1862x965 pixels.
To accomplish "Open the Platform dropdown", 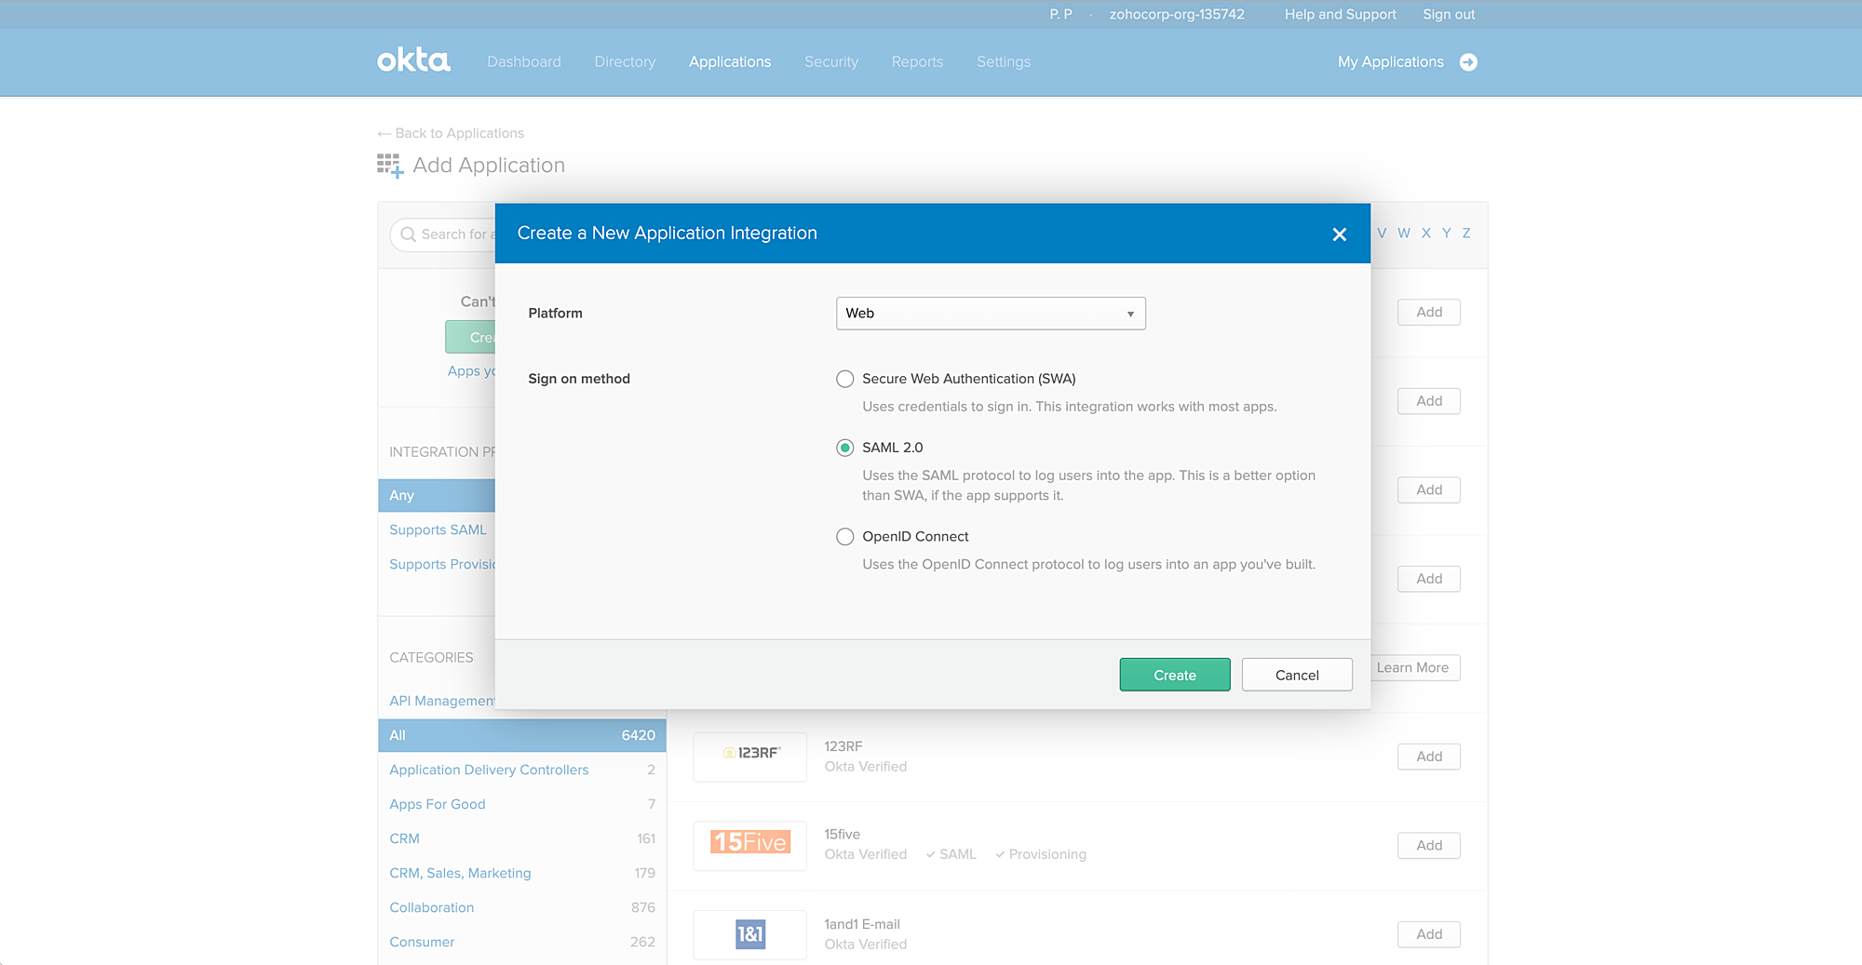I will [x=991, y=314].
